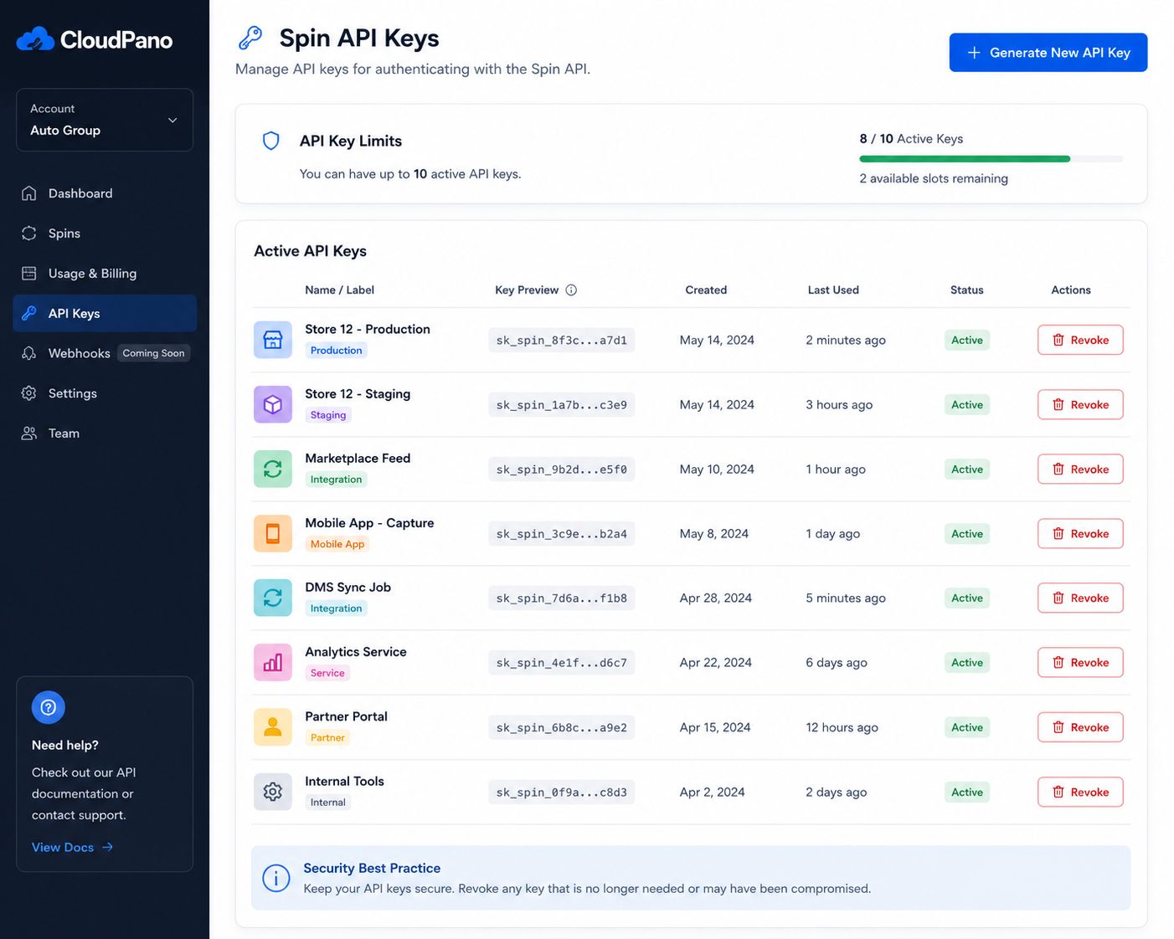Click the Settings gear icon in sidebar

point(29,393)
